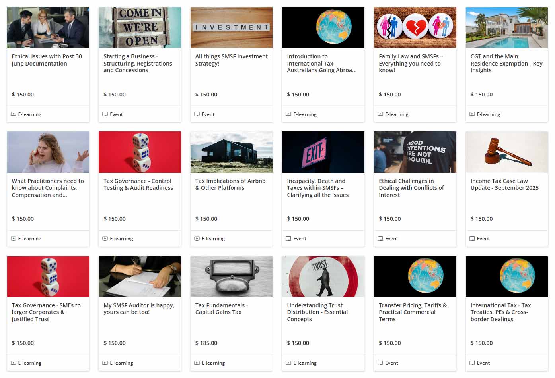555x378 pixels.
Task: Select the woman on phone image
Action: coord(48,152)
